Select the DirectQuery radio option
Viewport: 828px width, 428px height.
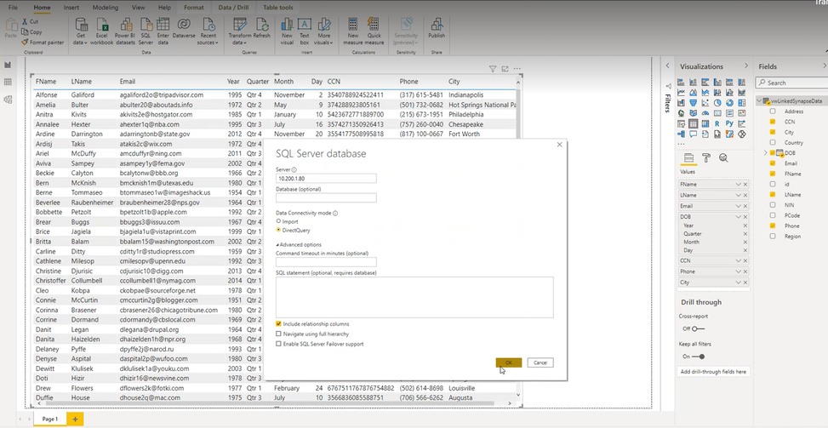pos(278,231)
